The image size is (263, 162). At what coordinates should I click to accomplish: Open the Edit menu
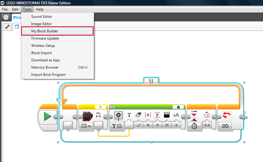pos(15,9)
